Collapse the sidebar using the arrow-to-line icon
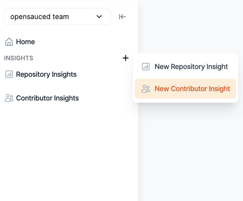The height and width of the screenshot is (201, 243). (122, 17)
